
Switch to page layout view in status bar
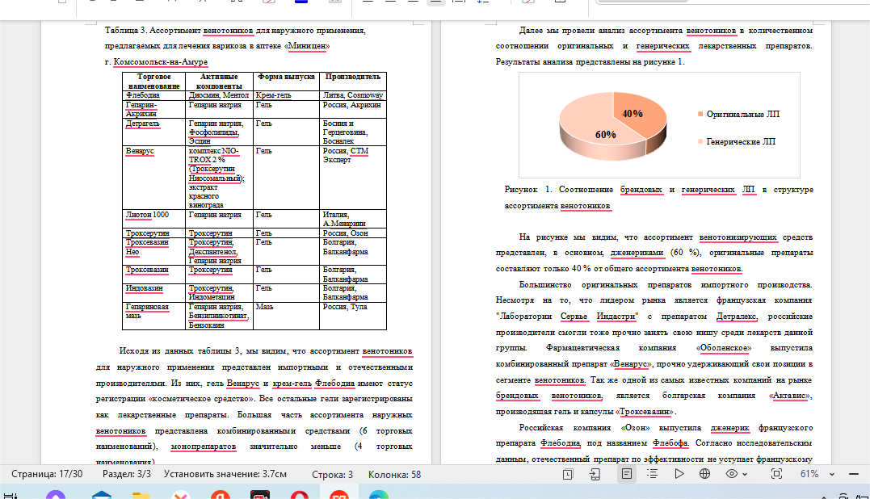626,474
